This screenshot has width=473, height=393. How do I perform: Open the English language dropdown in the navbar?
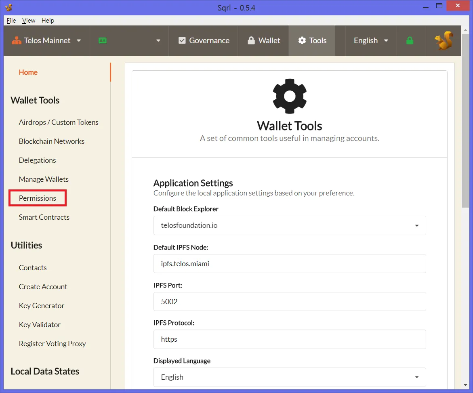pyautogui.click(x=371, y=40)
